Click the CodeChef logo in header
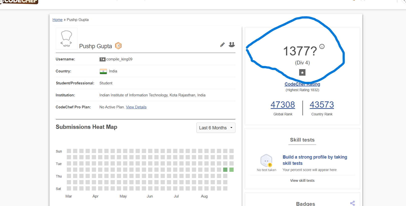Screen dimensions: 406x206 (19, 2)
